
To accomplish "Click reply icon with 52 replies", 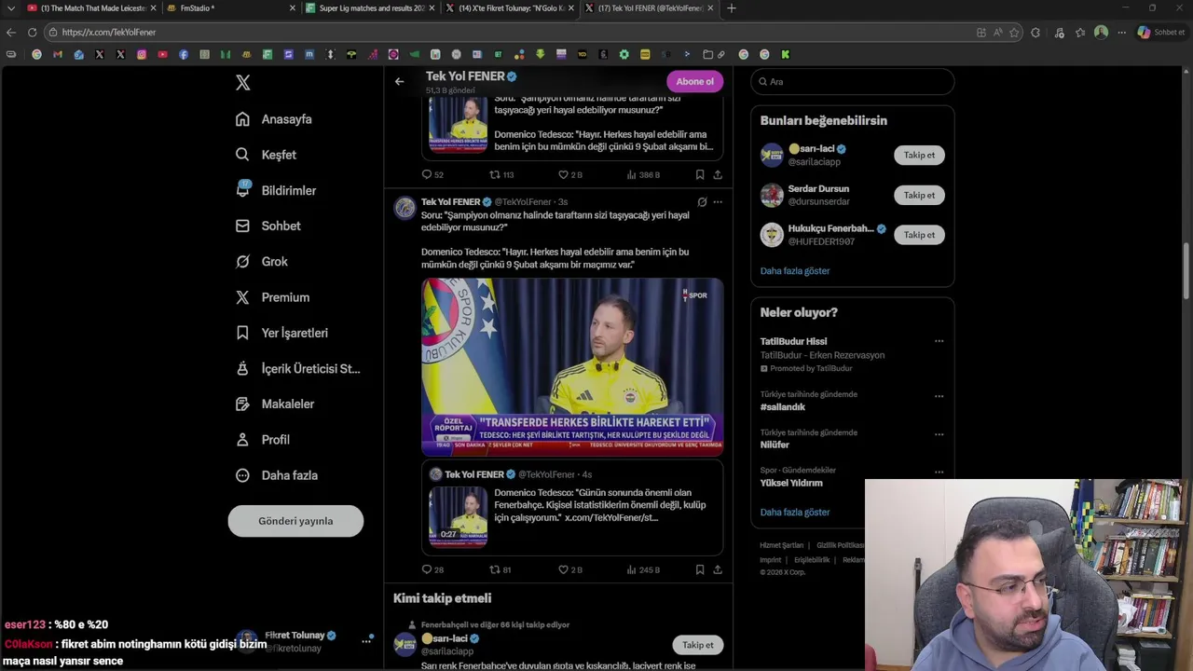I will 427,174.
